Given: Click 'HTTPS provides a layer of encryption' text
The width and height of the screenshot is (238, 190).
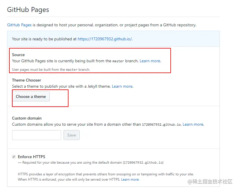Looking at the screenshot, I should pos(106,174).
